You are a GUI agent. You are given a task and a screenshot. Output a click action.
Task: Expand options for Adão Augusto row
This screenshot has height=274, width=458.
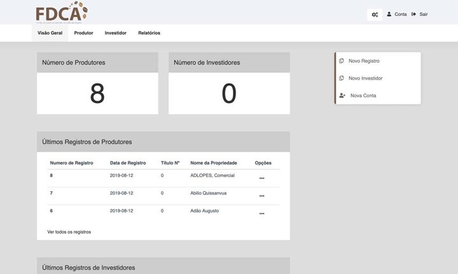[261, 214]
